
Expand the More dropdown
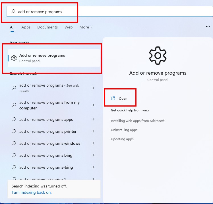pos(86,27)
